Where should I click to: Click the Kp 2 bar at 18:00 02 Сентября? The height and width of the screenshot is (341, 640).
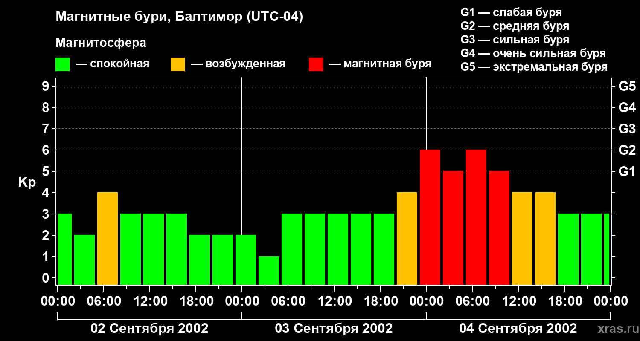(x=200, y=260)
